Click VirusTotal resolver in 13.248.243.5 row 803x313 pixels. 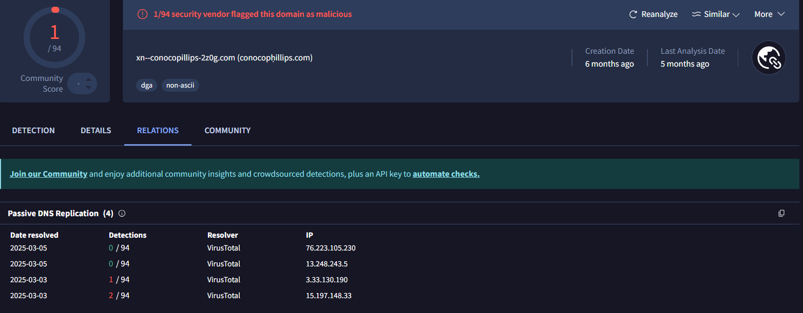224,264
